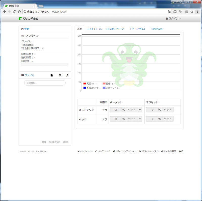This screenshot has width=202, height=201.
Task: Click hotend offset value field
Action: pos(152,110)
